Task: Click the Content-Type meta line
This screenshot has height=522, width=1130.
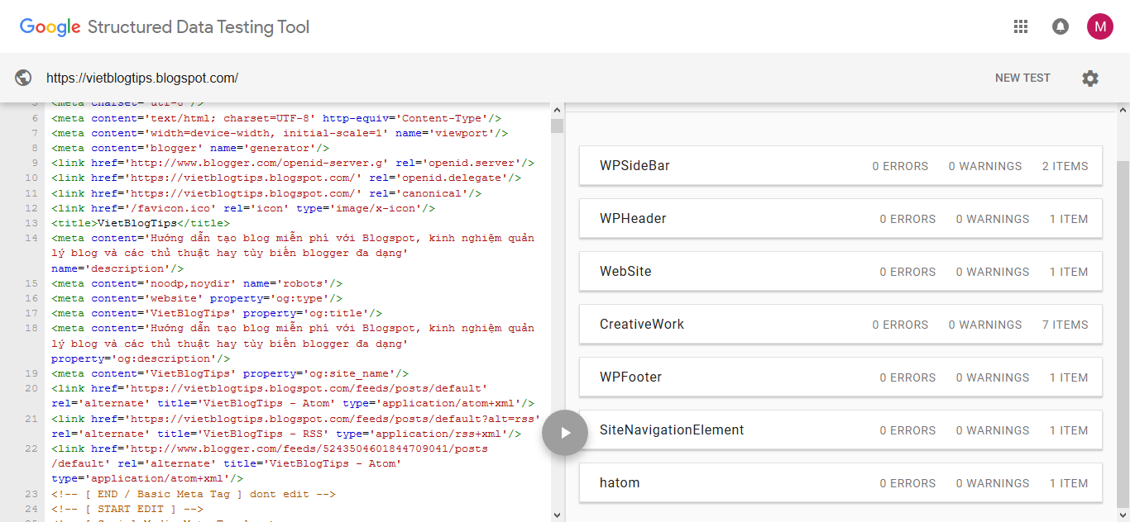Action: 276,118
